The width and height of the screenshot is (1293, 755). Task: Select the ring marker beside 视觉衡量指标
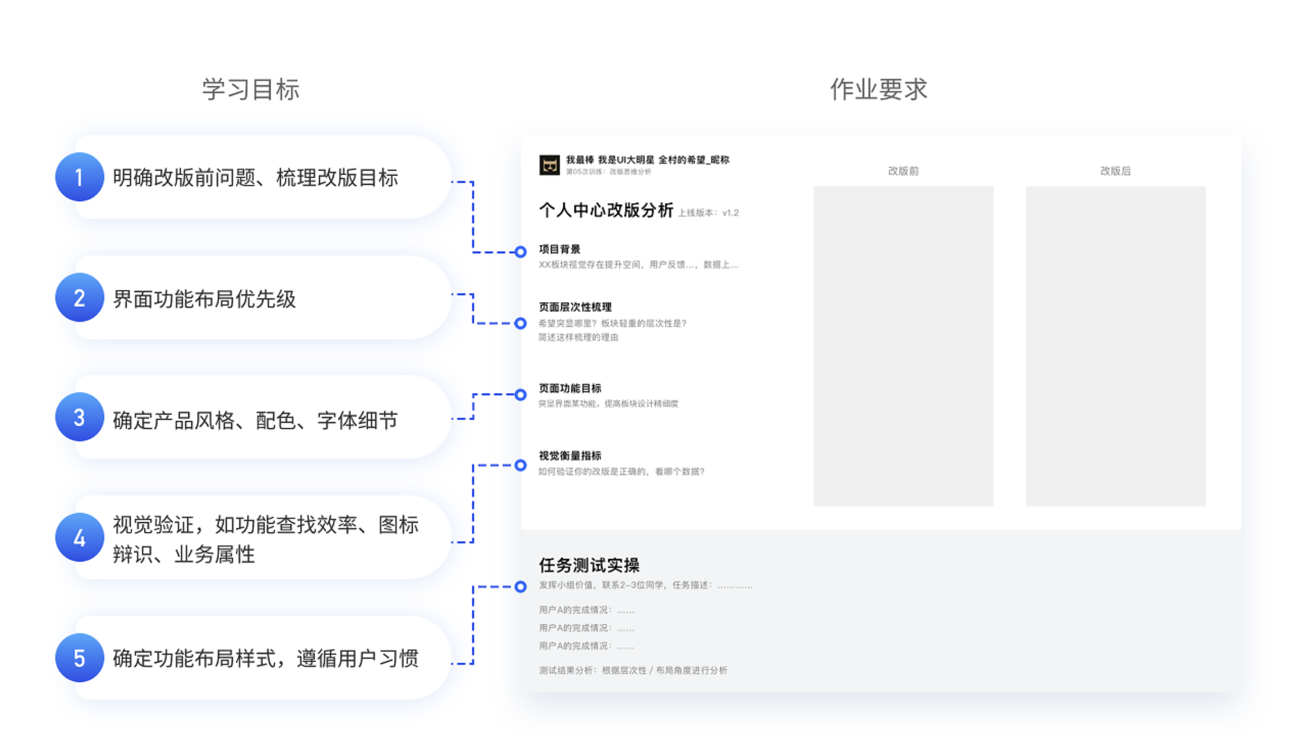point(520,465)
